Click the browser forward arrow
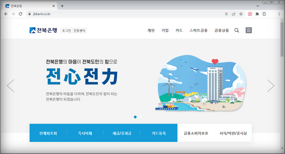This screenshot has width=285, height=154. point(13,14)
